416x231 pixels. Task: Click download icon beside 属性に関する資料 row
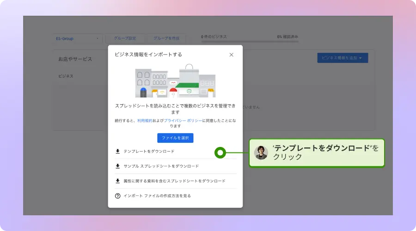(x=118, y=181)
